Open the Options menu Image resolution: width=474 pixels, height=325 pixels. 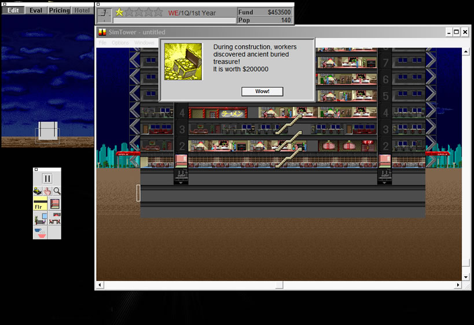coord(120,43)
